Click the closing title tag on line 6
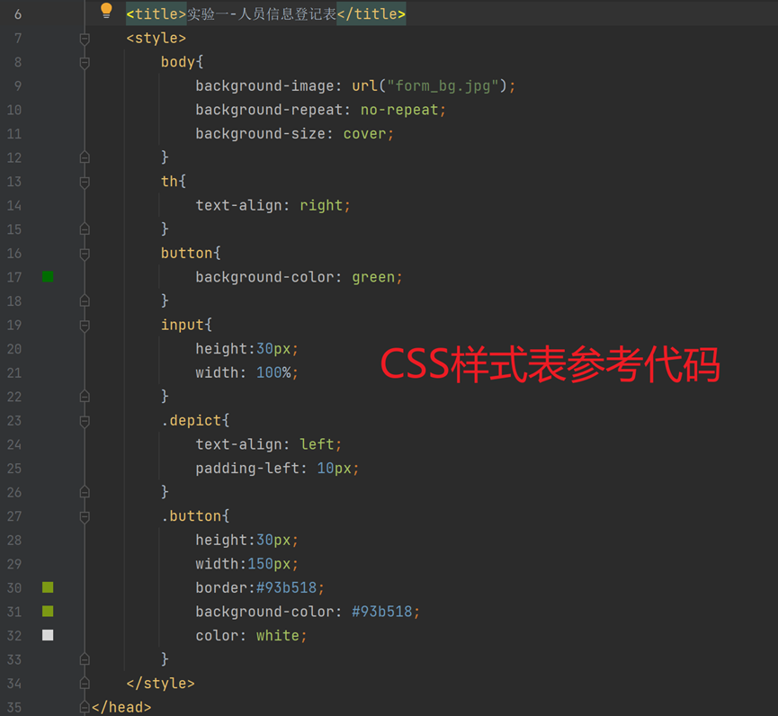778x716 pixels. 371,13
